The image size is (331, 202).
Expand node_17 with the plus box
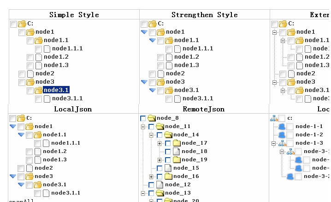point(160,143)
